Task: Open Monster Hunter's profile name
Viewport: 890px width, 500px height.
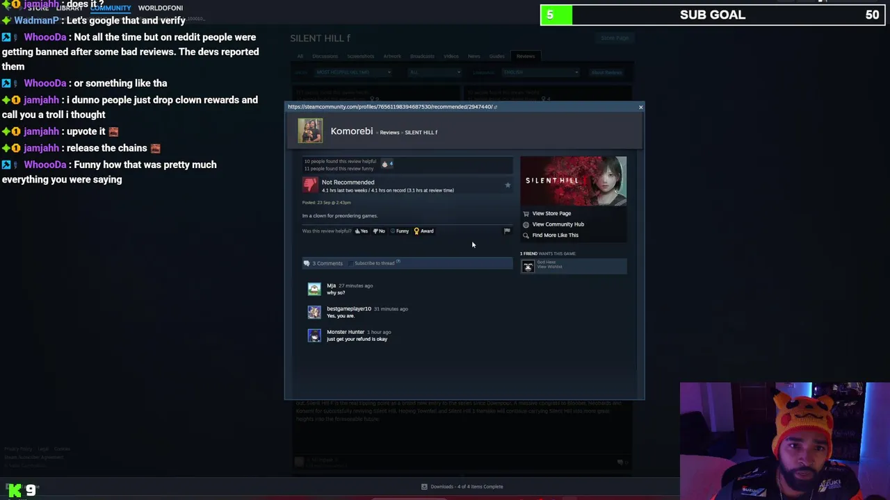Action: tap(345, 332)
